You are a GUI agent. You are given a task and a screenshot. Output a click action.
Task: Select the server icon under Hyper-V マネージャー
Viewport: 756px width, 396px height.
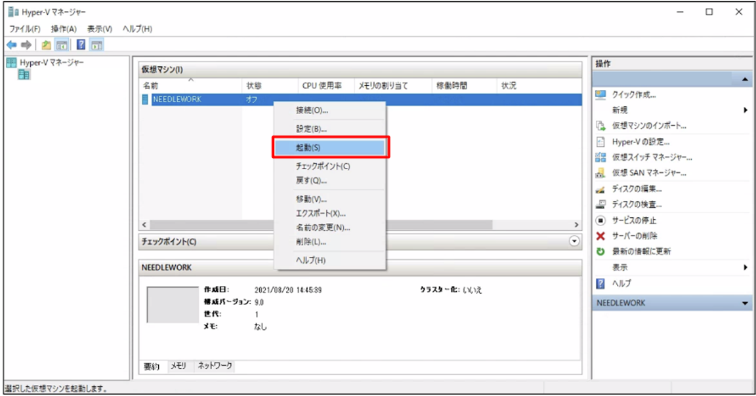(x=24, y=75)
